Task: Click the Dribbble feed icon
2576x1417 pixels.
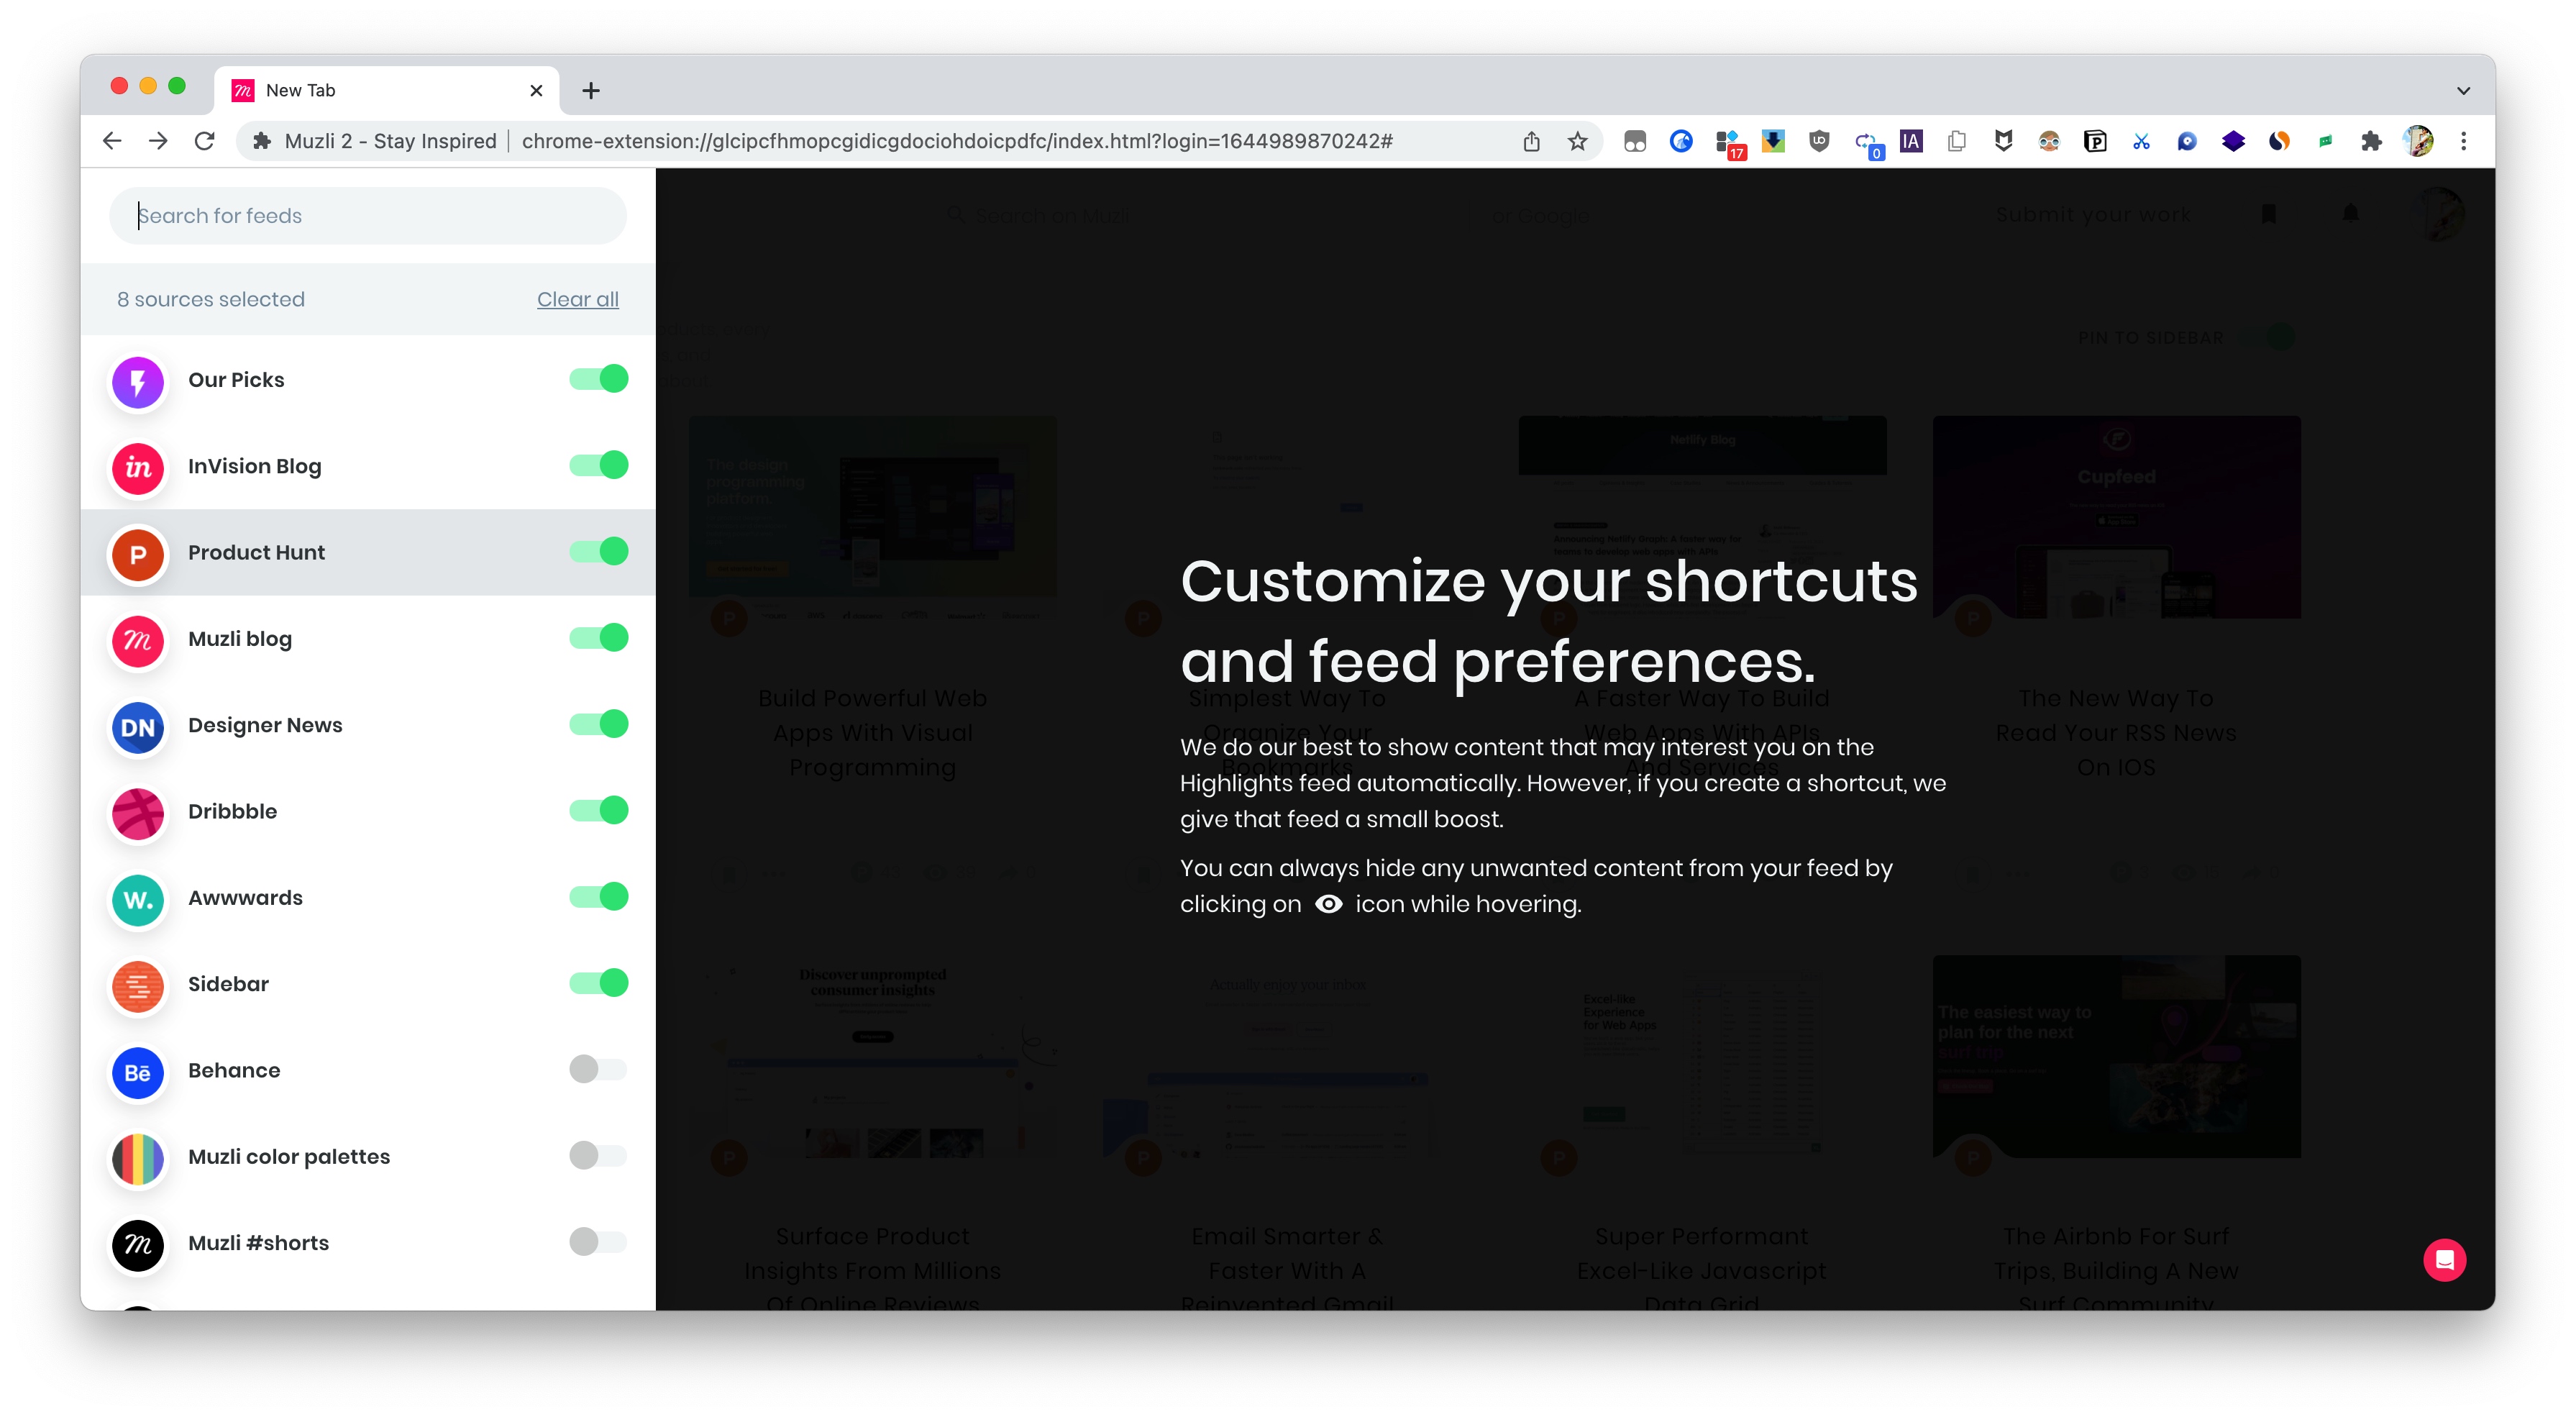Action: pyautogui.click(x=140, y=811)
